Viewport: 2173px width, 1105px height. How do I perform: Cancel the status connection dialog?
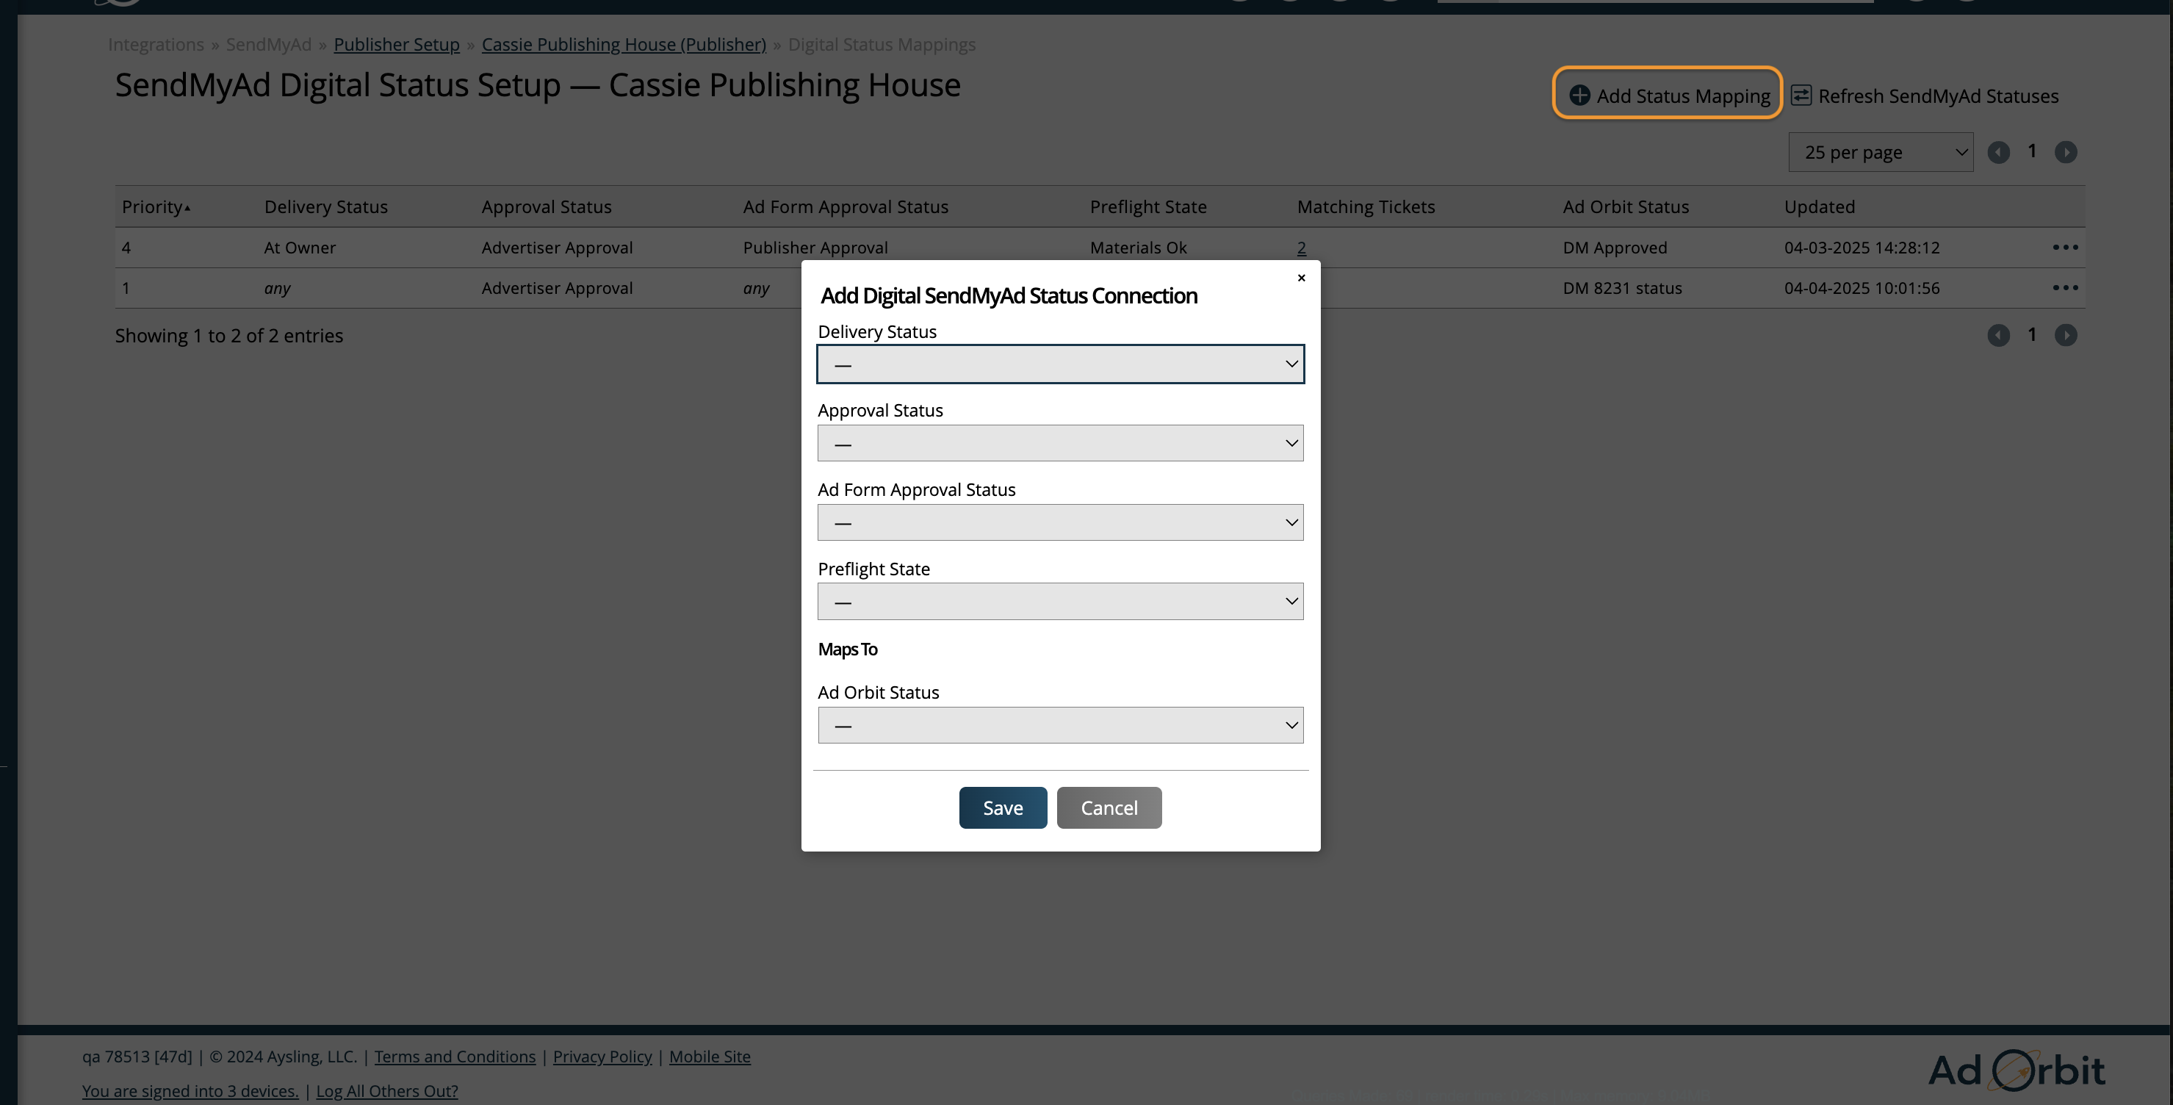(x=1109, y=808)
